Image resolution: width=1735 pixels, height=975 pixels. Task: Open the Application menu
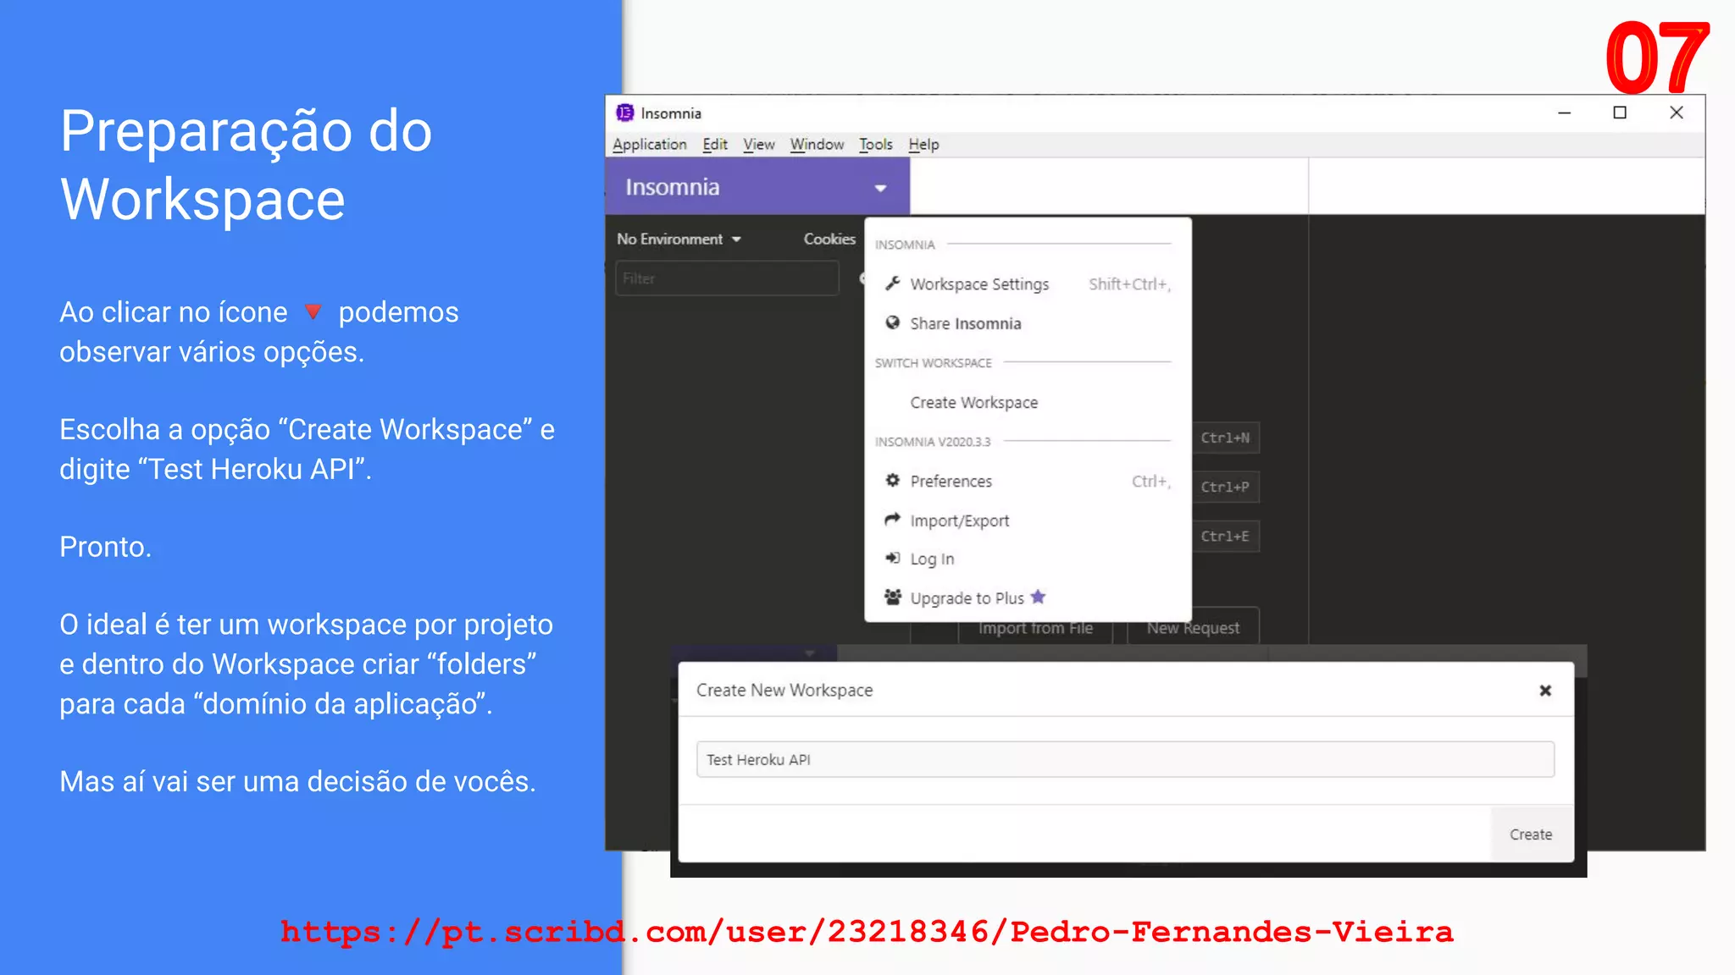649,145
